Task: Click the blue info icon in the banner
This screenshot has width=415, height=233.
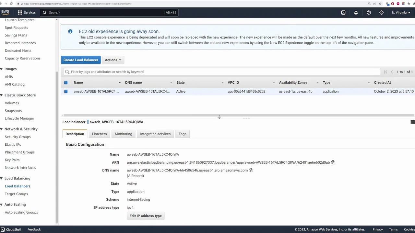Action: [70, 31]
